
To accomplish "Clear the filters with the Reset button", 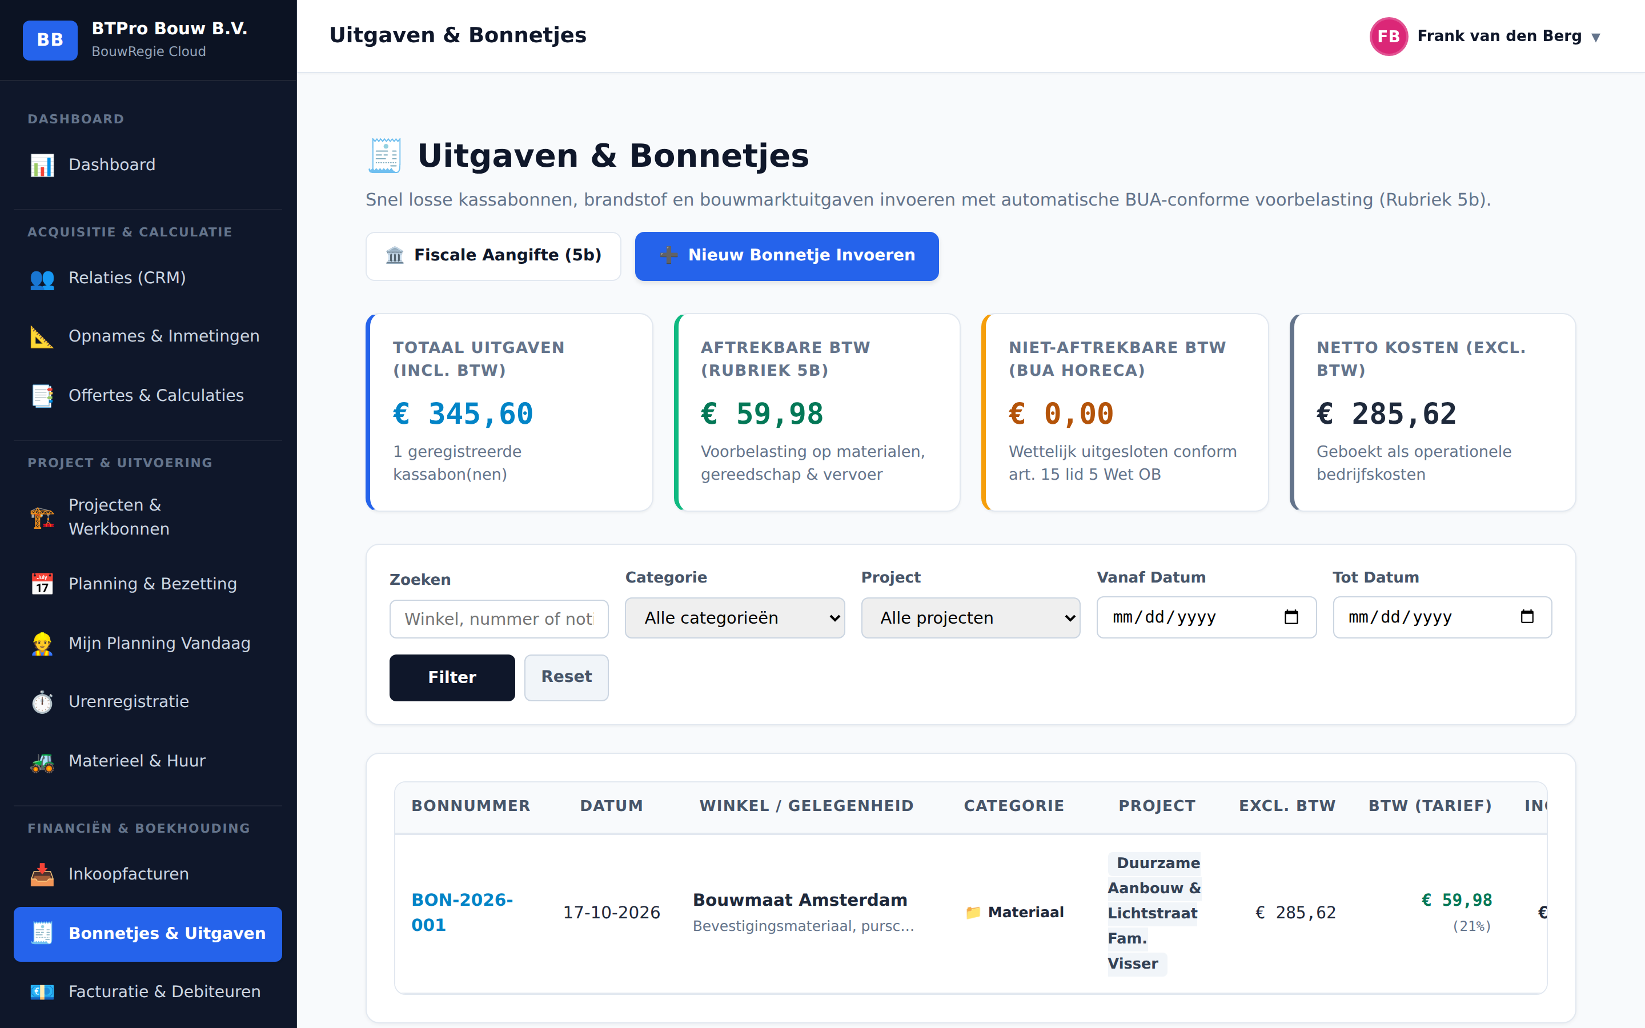I will [565, 677].
